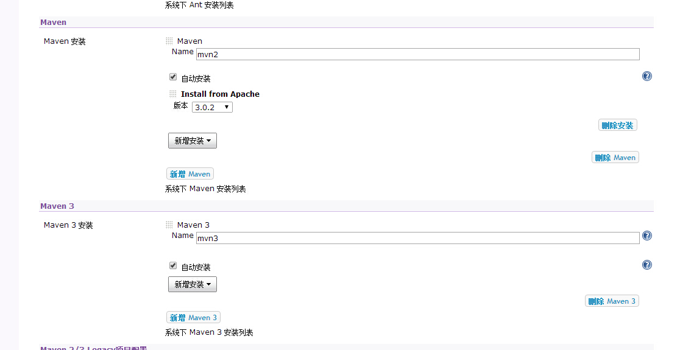Image resolution: width=694 pixels, height=350 pixels.
Task: Click the 'Install from Apache' title
Action: (220, 94)
